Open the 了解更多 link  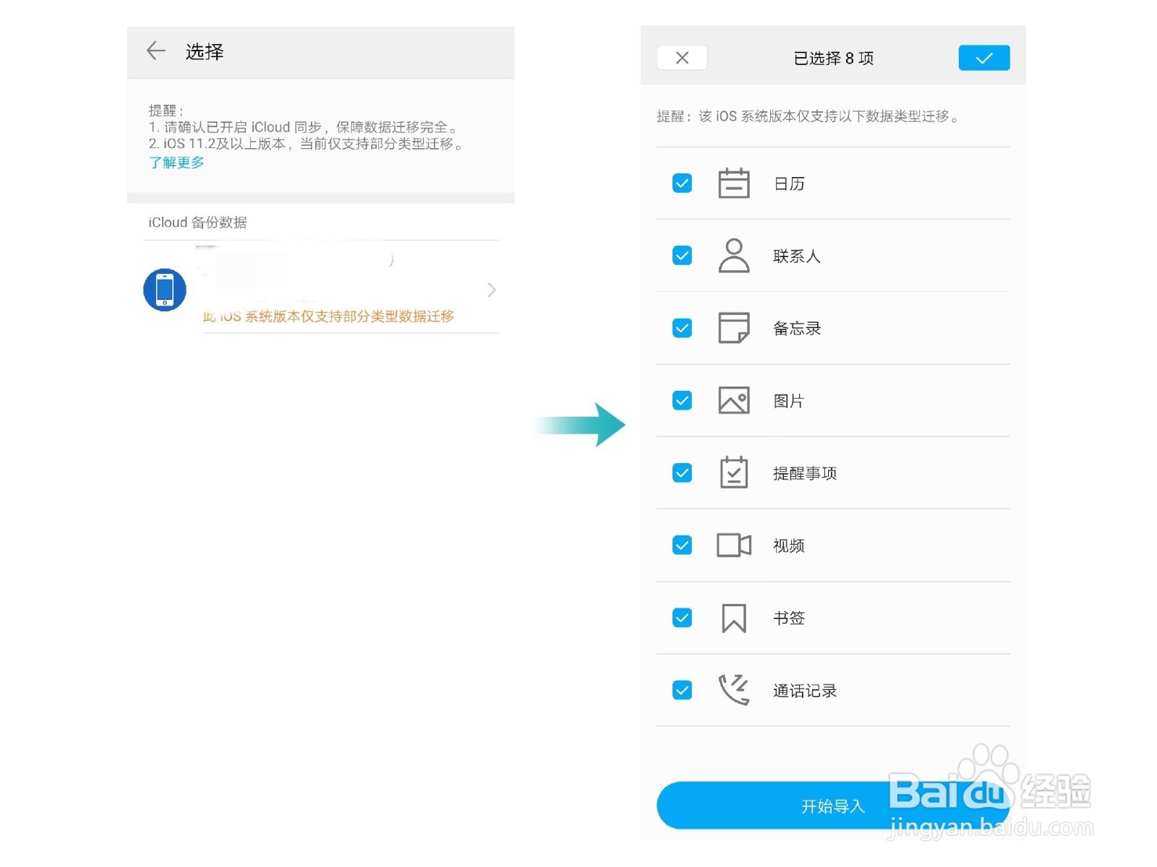coord(176,162)
